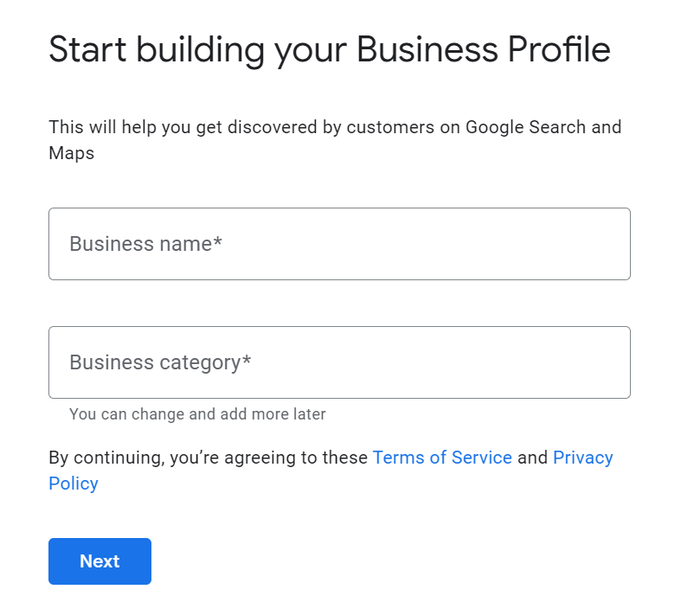Click the 'Start building your Business Profile' heading
This screenshot has height=615, width=700.
pyautogui.click(x=330, y=50)
